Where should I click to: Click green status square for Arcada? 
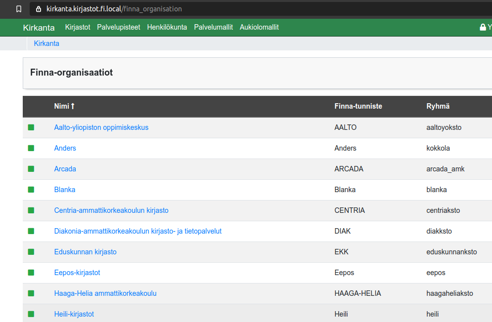coord(31,169)
